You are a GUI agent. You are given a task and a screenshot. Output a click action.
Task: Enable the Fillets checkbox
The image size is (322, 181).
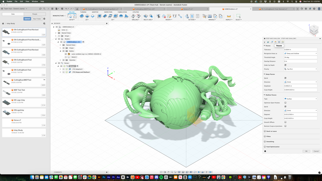(265, 136)
